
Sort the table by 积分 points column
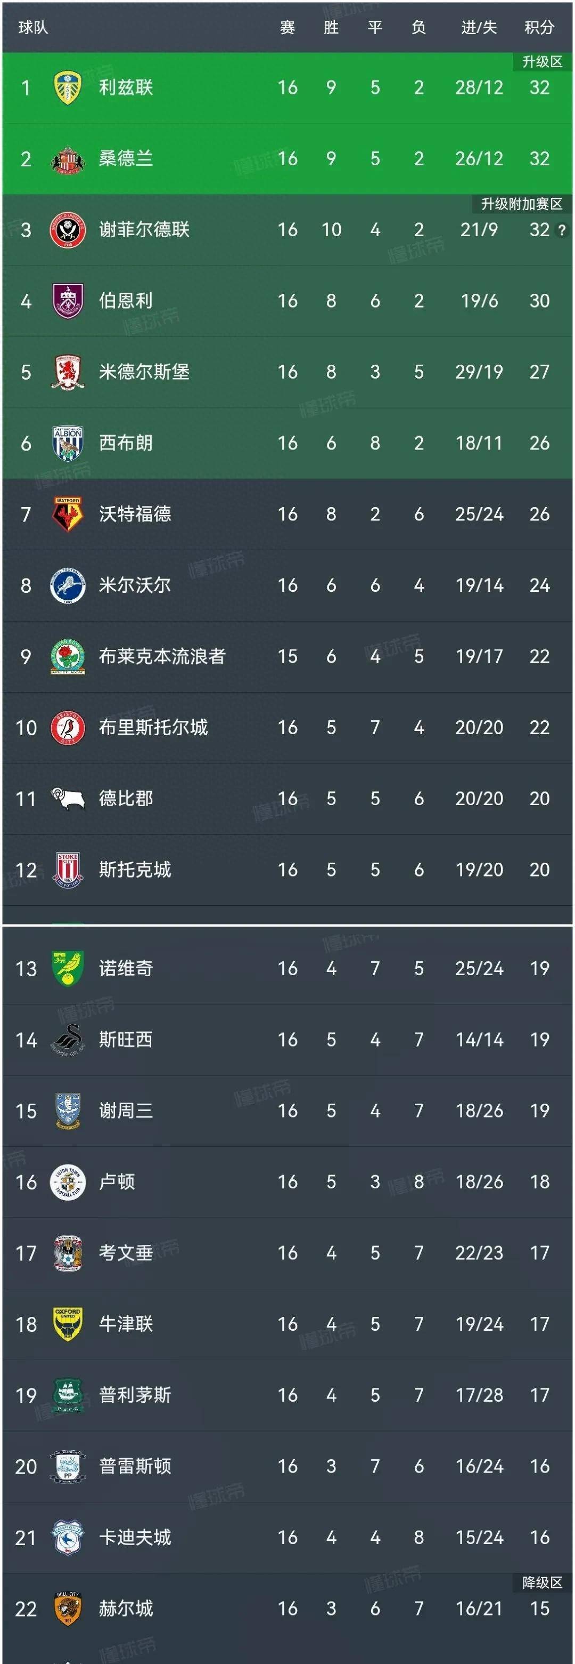(x=539, y=28)
